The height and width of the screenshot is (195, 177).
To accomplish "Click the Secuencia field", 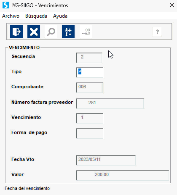I will 89,58.
